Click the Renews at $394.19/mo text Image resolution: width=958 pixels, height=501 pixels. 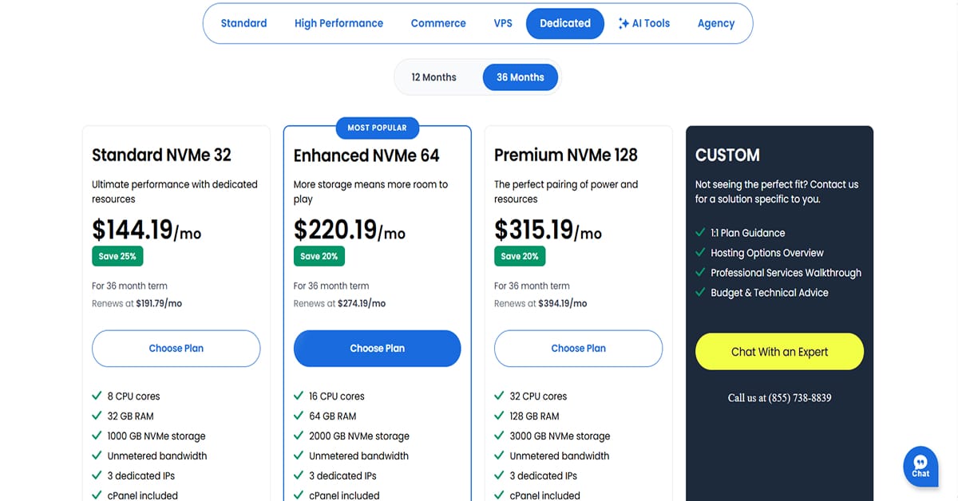(540, 304)
